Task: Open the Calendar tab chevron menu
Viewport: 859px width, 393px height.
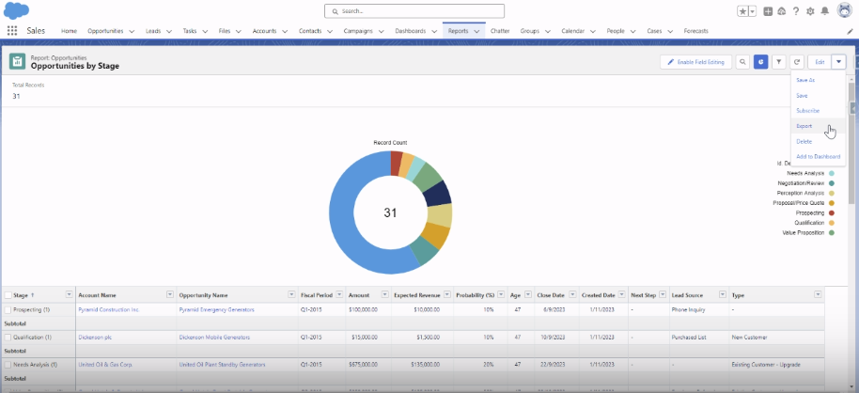Action: pos(593,31)
